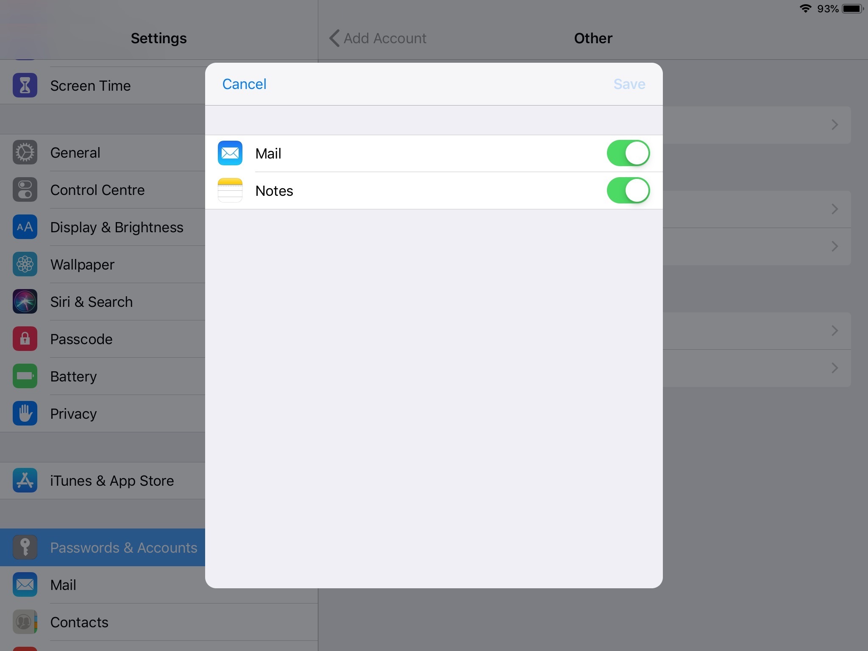Tap the General gear icon

25,152
